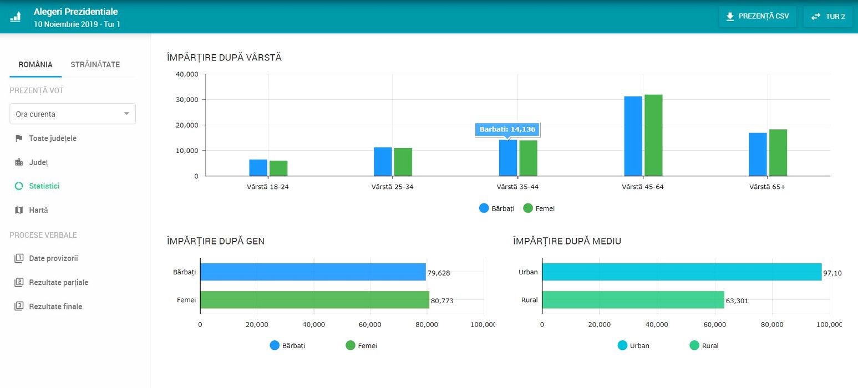Click the flag icon for Toate județele

(x=19, y=138)
